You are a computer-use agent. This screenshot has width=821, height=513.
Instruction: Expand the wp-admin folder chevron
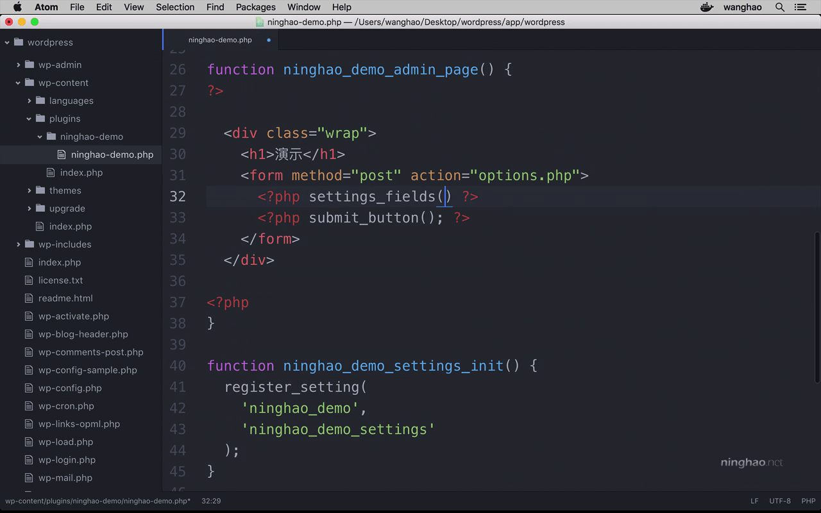[x=18, y=65]
